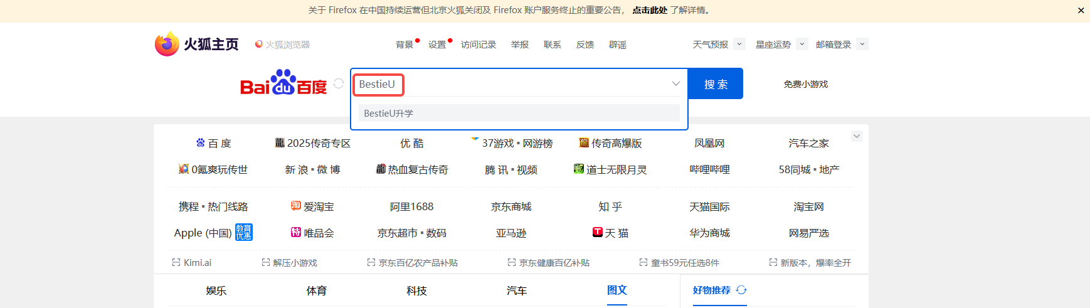Image resolution: width=1090 pixels, height=308 pixels.
Task: Open 天猫 link with red icon
Action: tap(610, 233)
